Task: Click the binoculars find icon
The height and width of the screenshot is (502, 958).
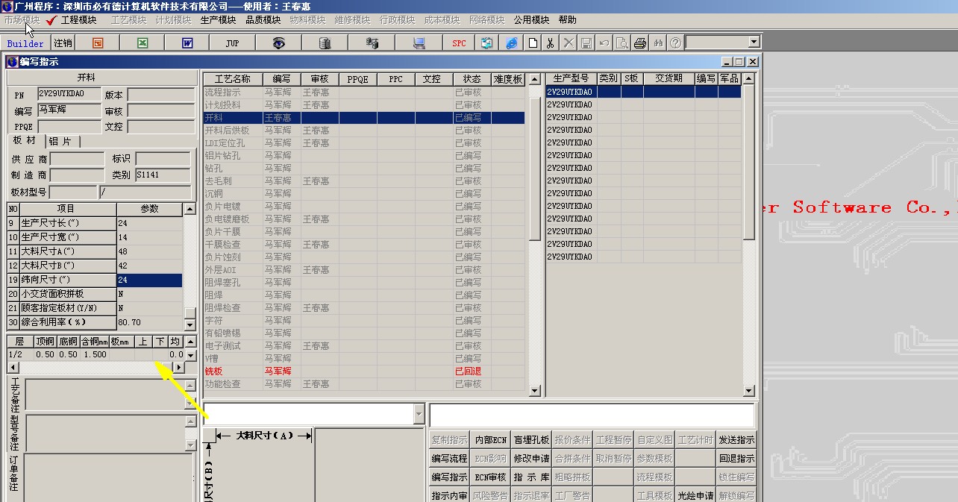Action: point(658,43)
